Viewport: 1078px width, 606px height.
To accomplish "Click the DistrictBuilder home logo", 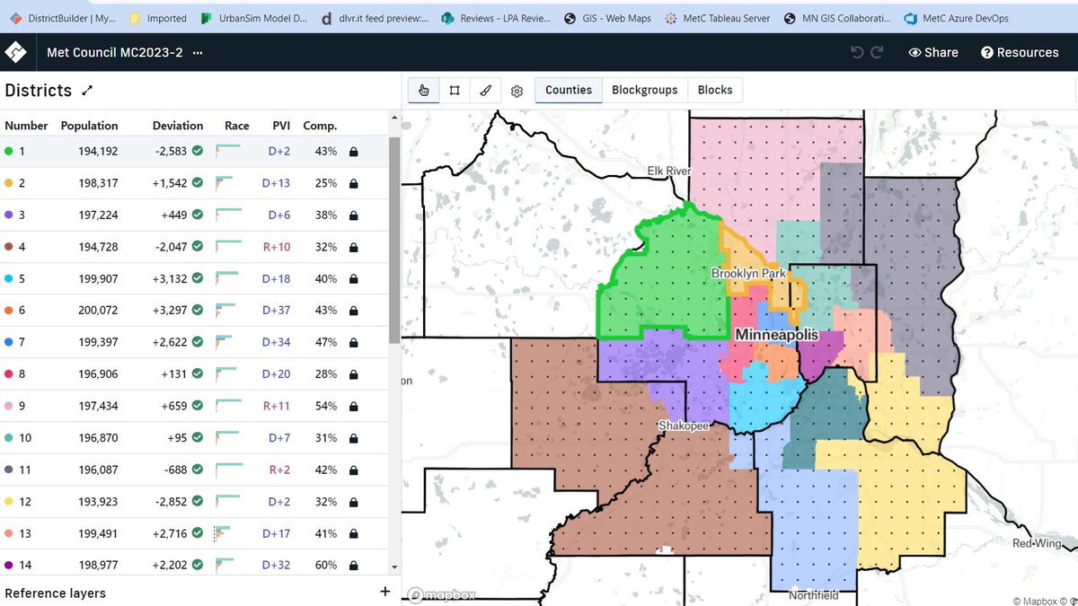I will pyautogui.click(x=18, y=52).
